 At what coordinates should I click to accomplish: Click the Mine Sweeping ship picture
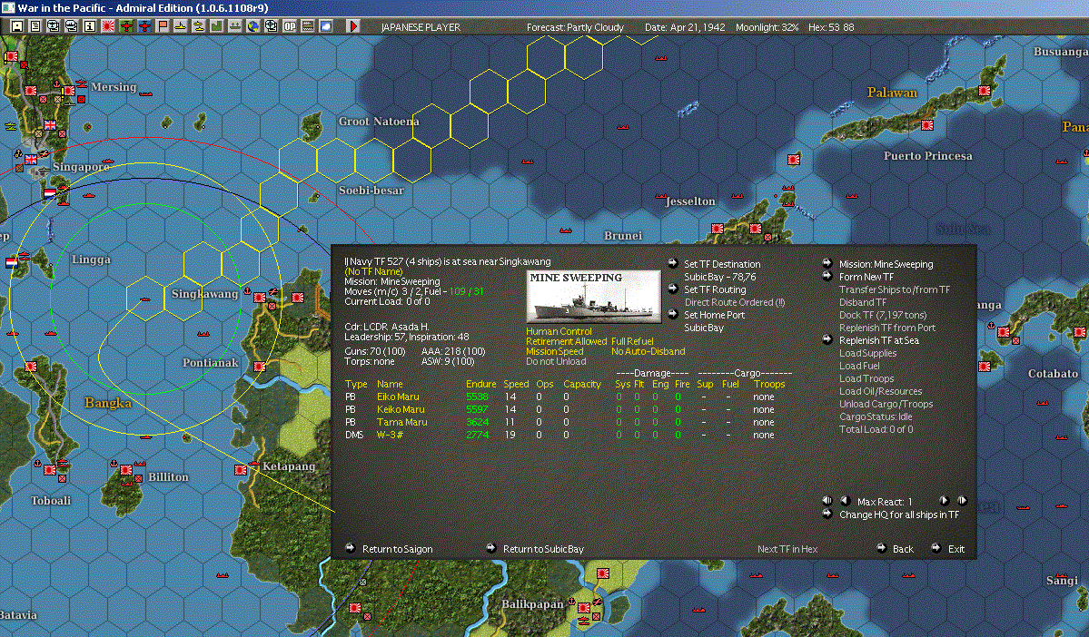594,297
